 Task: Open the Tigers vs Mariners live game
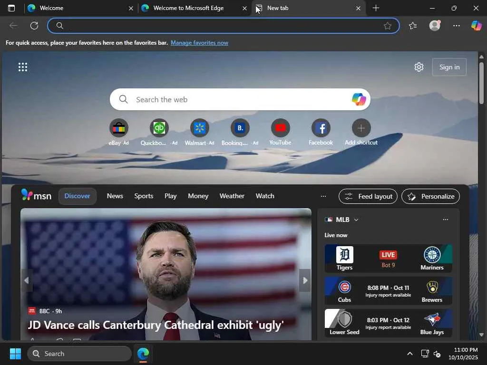(x=388, y=258)
